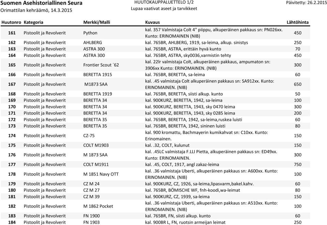
Task: Click the 'COLT M1903' model cell
Action: point(96,145)
